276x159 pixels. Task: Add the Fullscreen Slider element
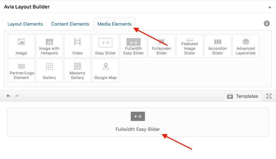click(x=162, y=46)
